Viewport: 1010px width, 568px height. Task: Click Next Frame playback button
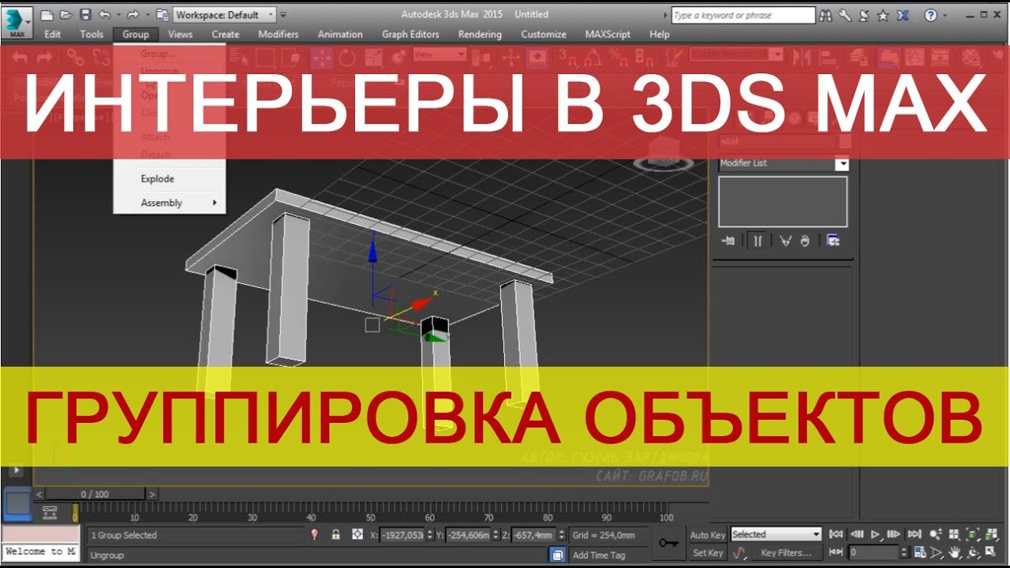tap(895, 535)
